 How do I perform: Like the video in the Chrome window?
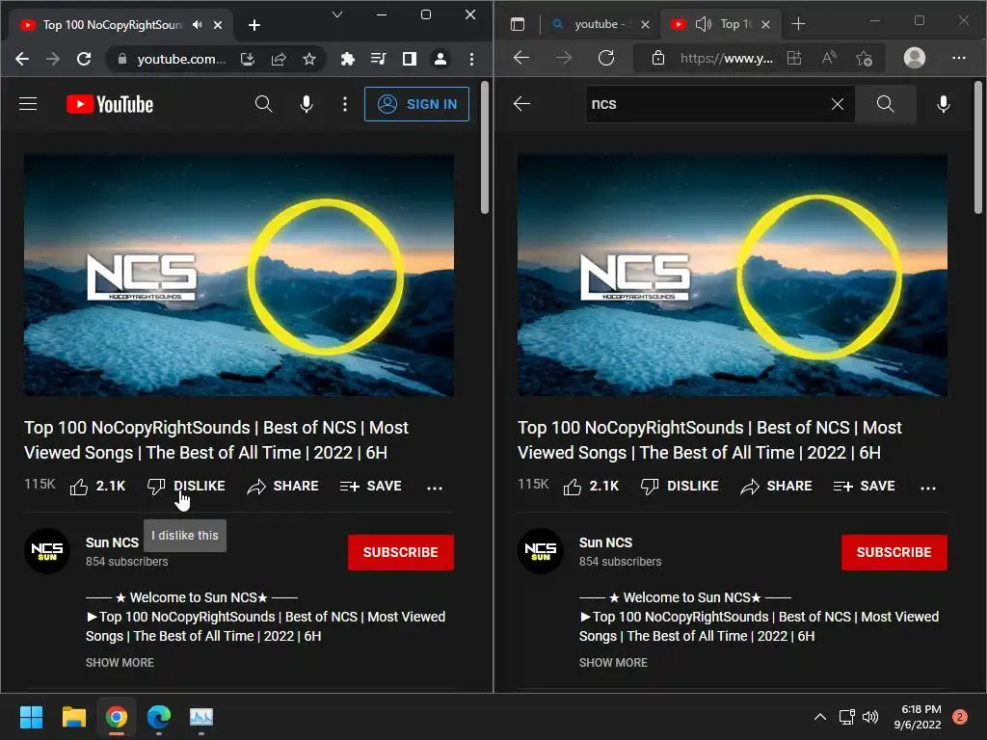tap(97, 486)
